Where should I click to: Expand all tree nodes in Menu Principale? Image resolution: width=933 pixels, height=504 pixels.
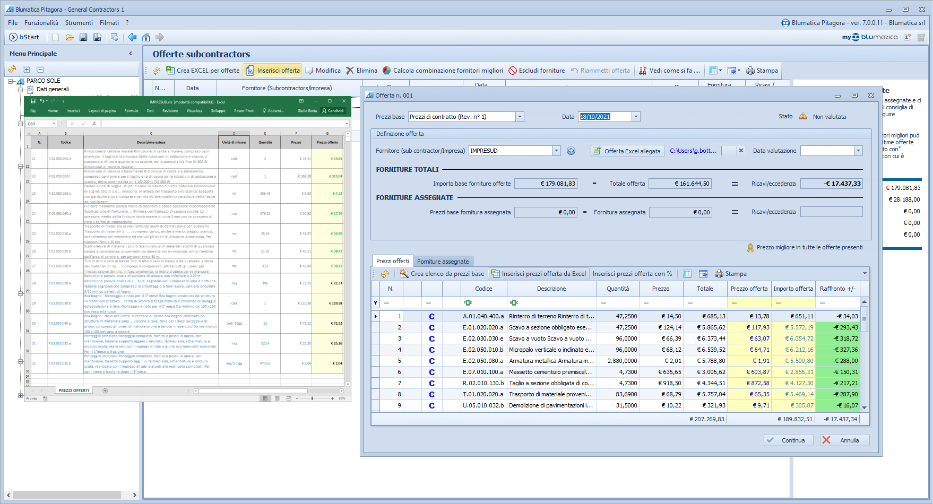(x=26, y=69)
